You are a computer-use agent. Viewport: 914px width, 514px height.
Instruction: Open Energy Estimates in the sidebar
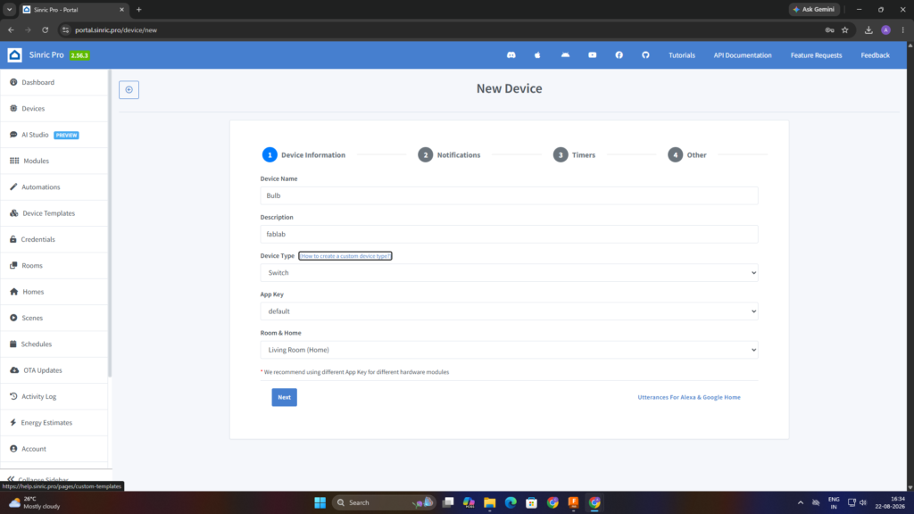coord(54,422)
